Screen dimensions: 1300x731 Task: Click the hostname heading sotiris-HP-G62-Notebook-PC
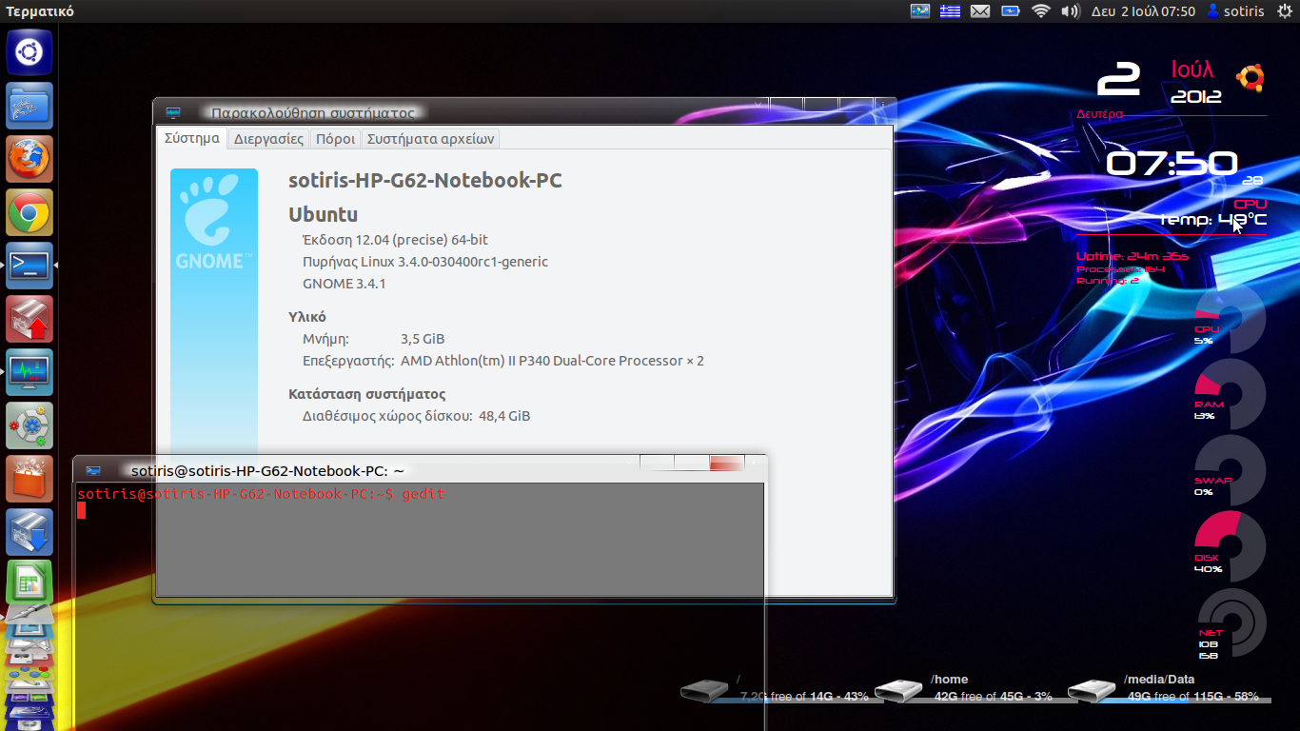pyautogui.click(x=425, y=181)
